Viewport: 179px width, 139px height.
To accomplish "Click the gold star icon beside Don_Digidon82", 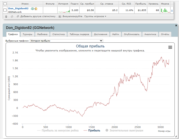I will tap(36, 9).
